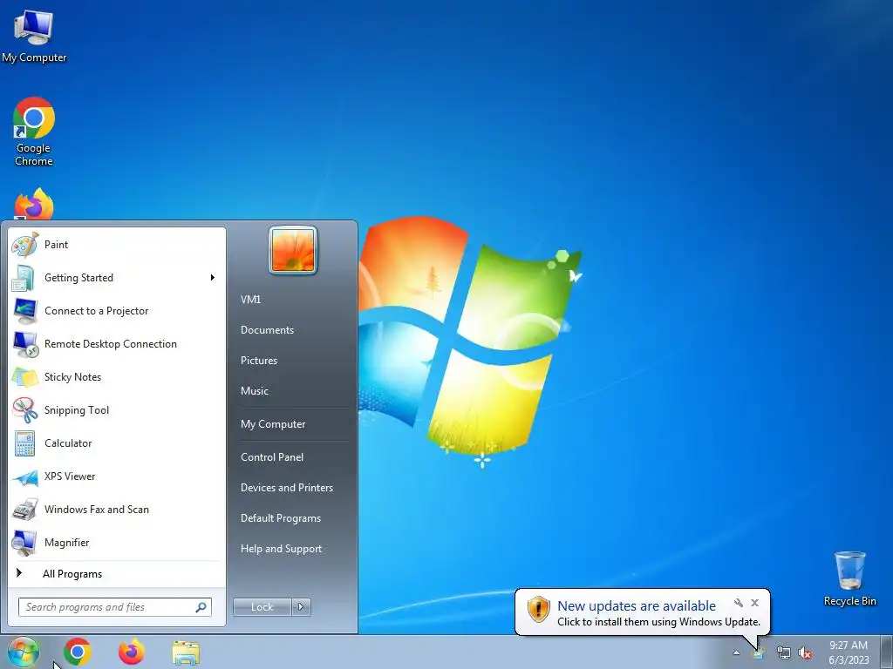Close the New updates balloon
The image size is (893, 669).
tap(754, 603)
